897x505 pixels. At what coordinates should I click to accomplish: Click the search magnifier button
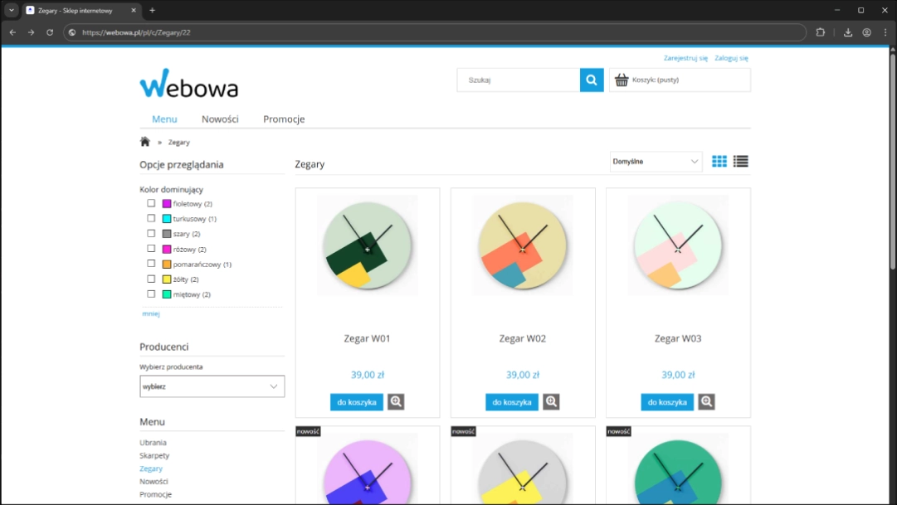[x=592, y=80]
